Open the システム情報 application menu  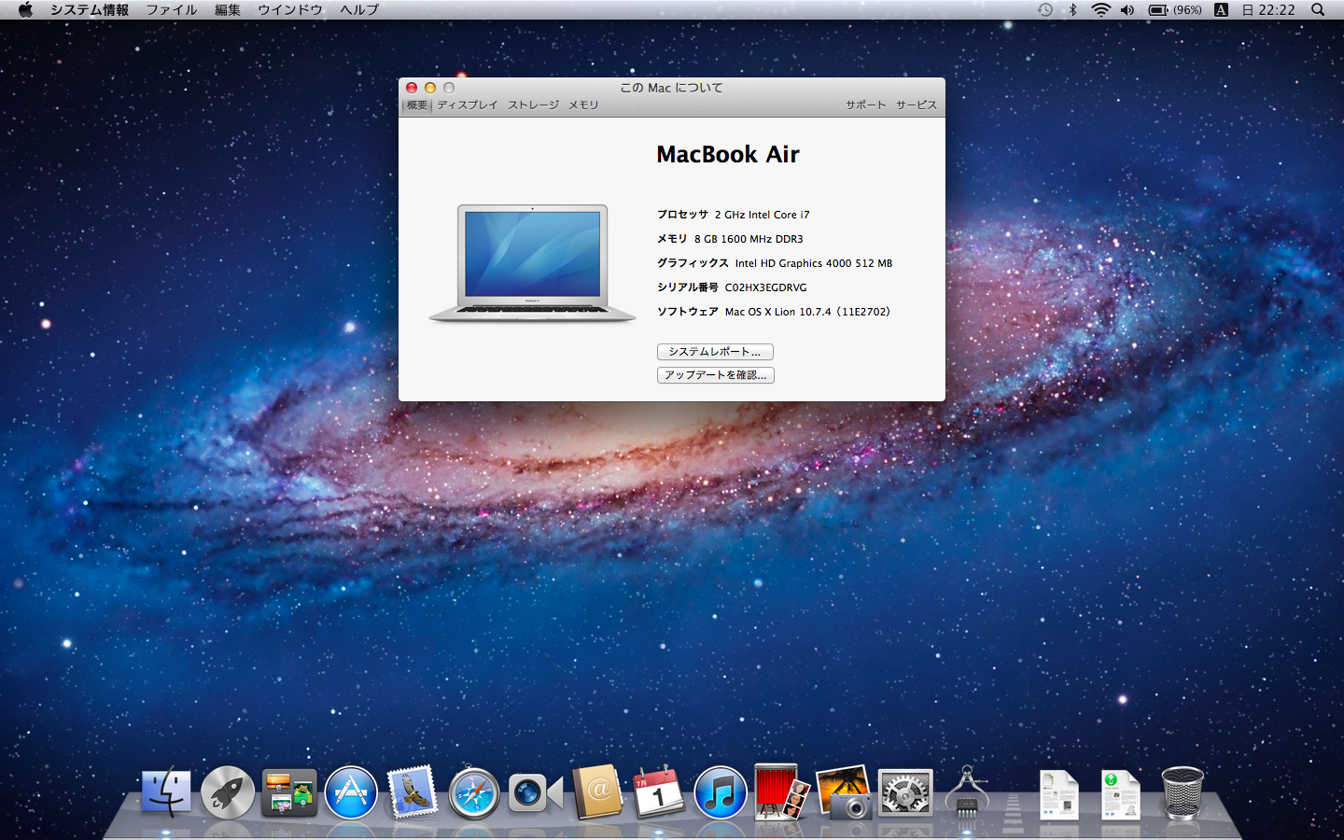90,10
